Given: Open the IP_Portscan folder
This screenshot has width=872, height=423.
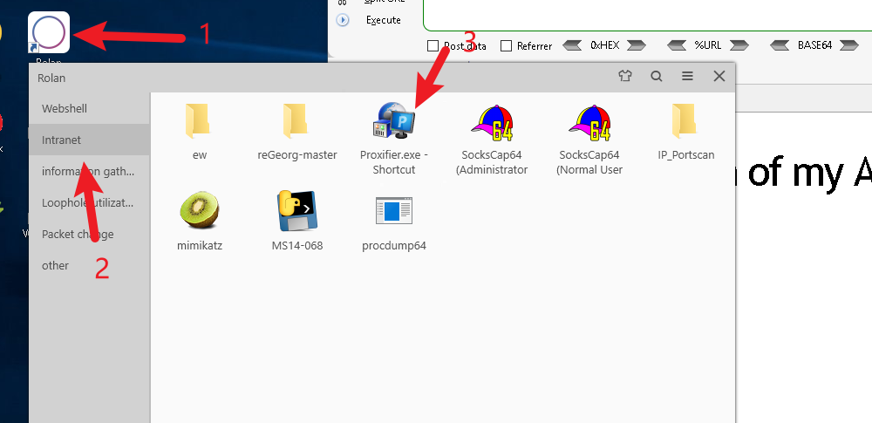Looking at the screenshot, I should [685, 122].
